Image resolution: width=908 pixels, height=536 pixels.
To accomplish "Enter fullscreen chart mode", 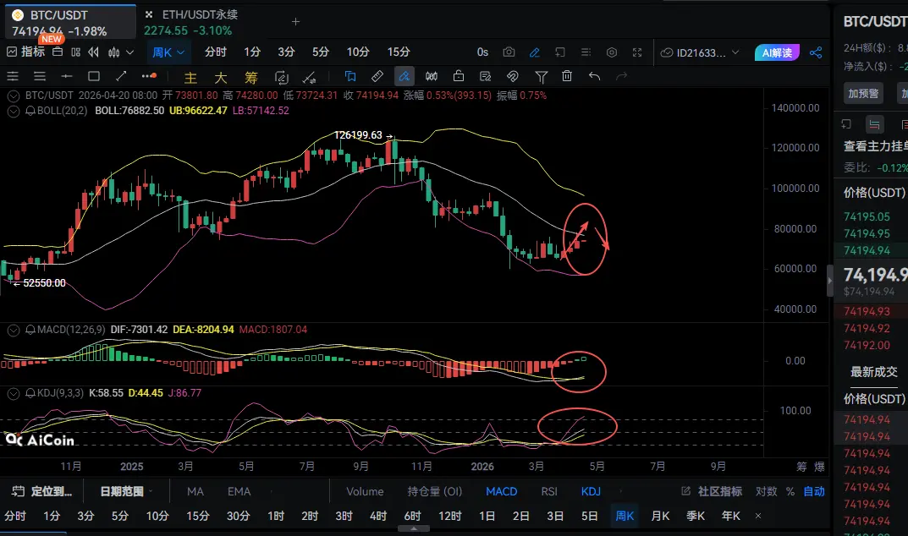I will click(x=637, y=52).
